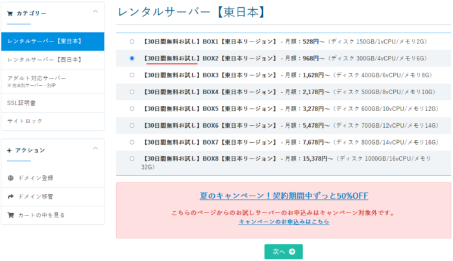Open アダルト対応サーバー category

[x=37, y=78]
